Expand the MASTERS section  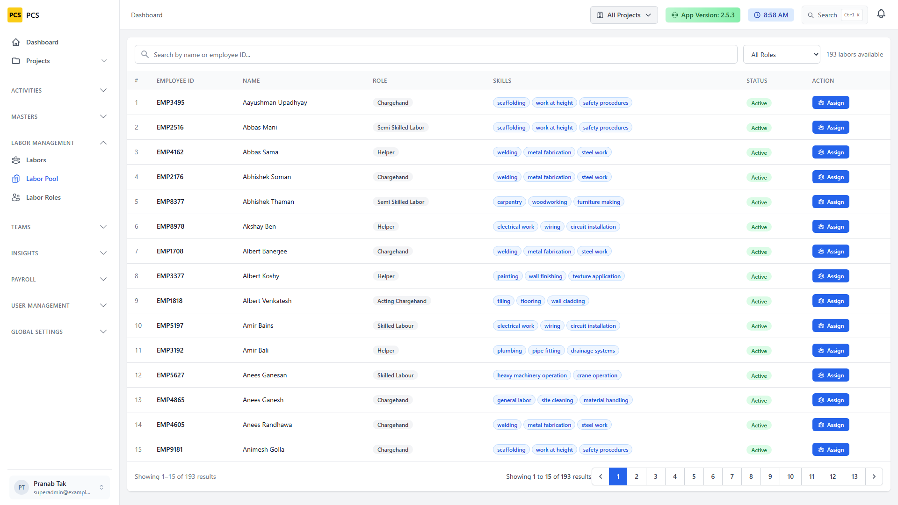click(x=59, y=116)
